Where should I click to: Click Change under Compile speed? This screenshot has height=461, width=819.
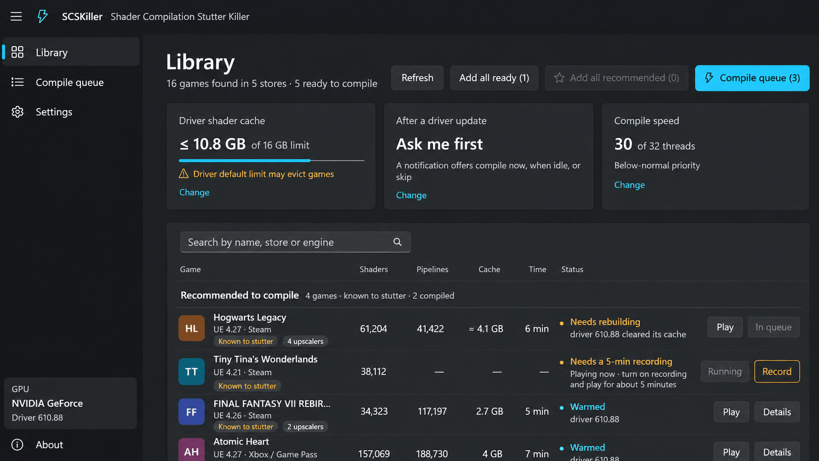[629, 185]
